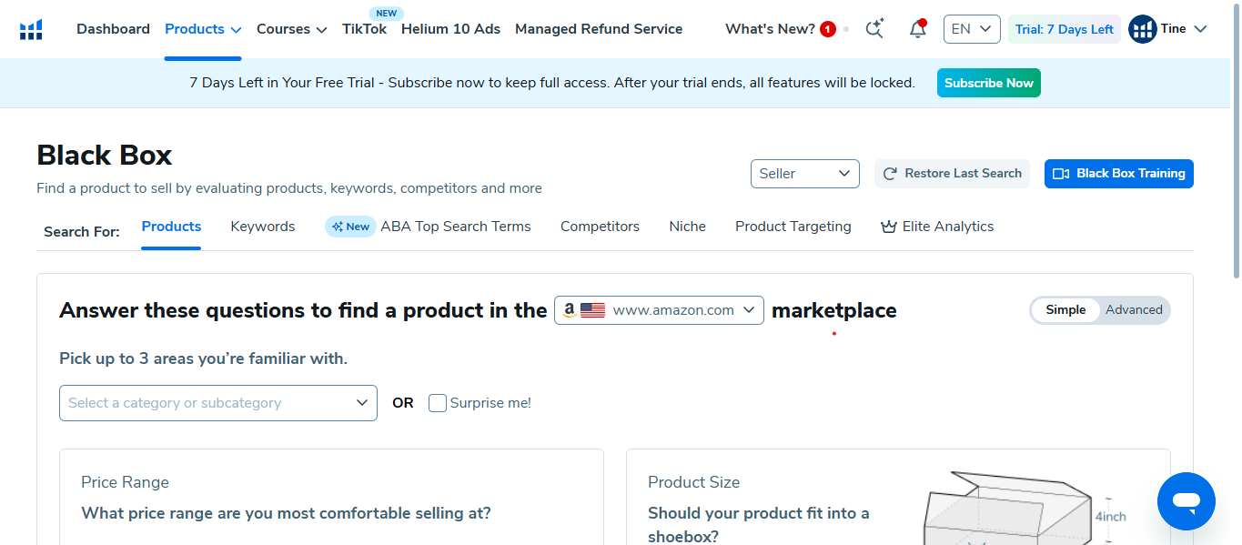This screenshot has width=1242, height=545.
Task: Check the Surprise me! checkbox
Action: coord(438,403)
